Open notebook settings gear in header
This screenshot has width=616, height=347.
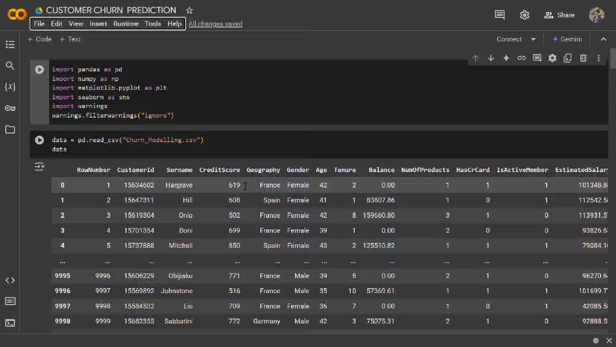point(525,15)
